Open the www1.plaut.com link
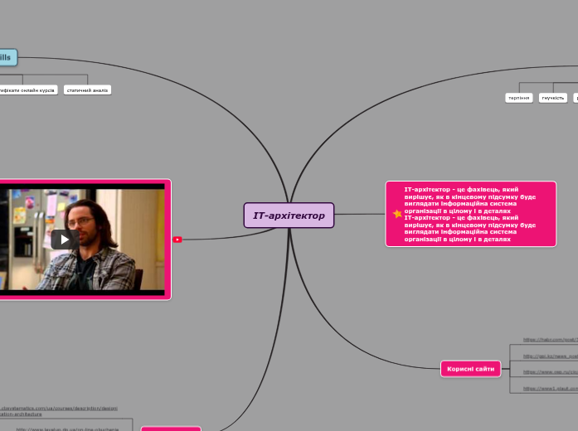Image resolution: width=578 pixels, height=431 pixels. [x=550, y=388]
